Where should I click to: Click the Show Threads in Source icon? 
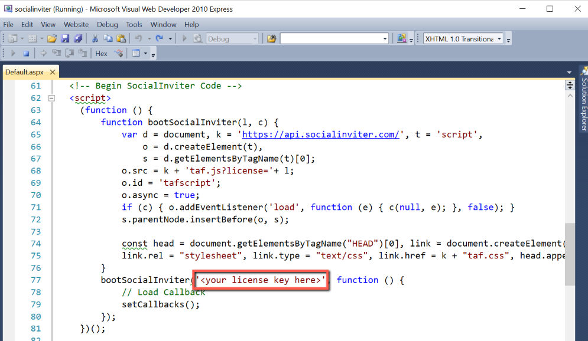pos(119,54)
